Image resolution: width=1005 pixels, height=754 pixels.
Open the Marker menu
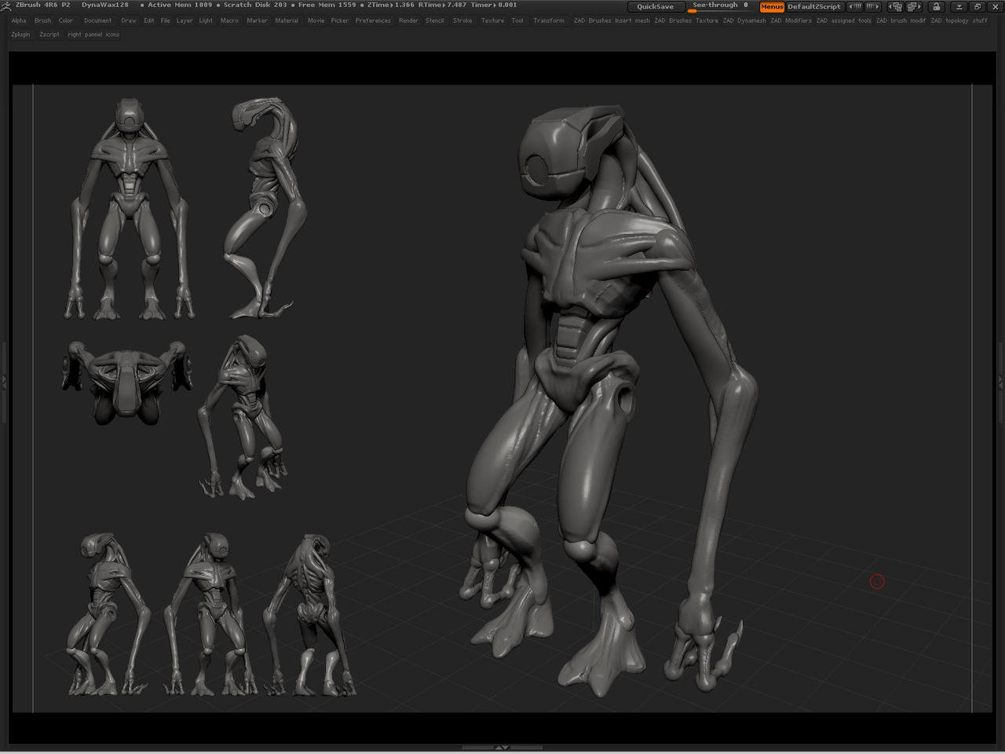coord(258,20)
